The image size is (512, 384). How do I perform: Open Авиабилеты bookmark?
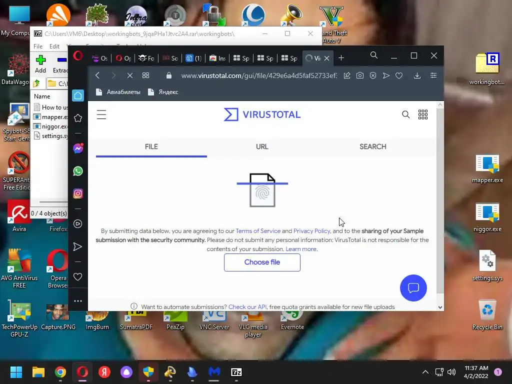point(118,92)
